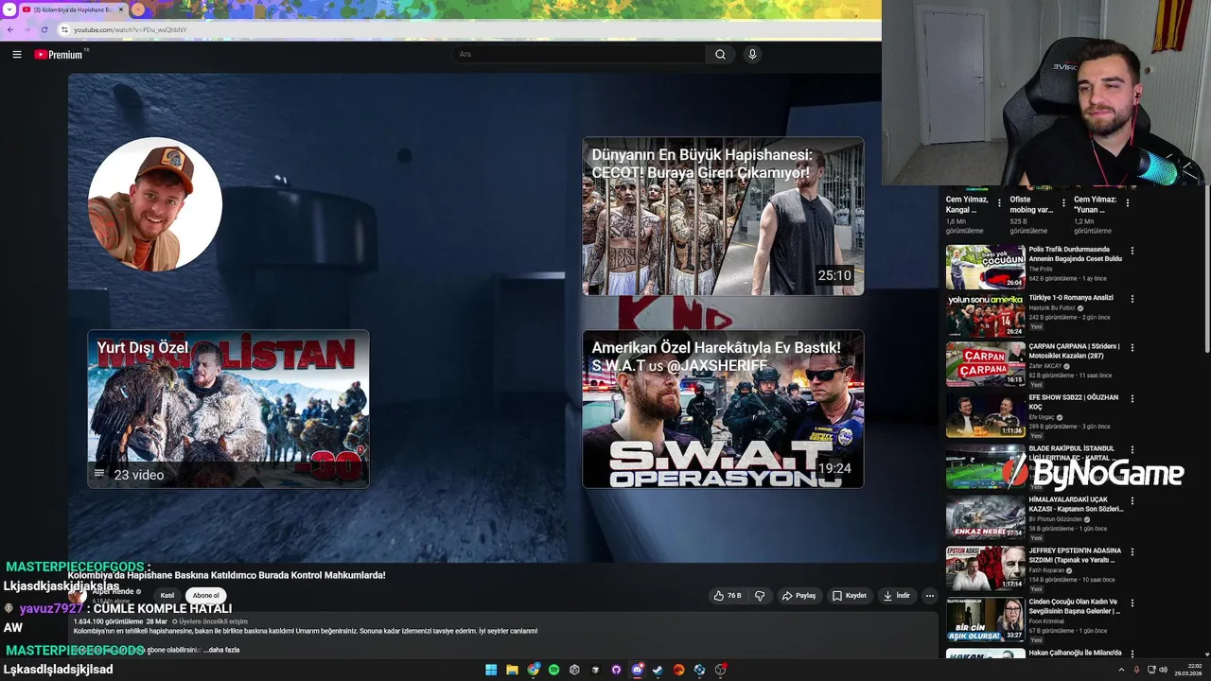Open Chrome from the taskbar
The image size is (1211, 681).
coord(534,670)
